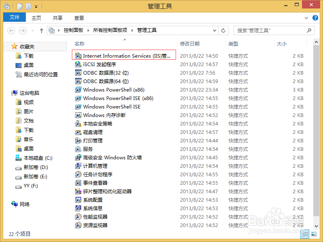The image size is (323, 242).
Task: Open Internet Information Services (IIS) manager shortcut icon
Action: coord(78,56)
